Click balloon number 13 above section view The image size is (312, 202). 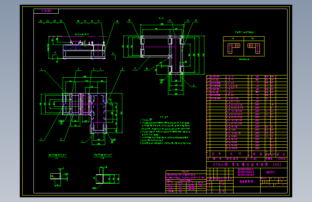click(188, 20)
